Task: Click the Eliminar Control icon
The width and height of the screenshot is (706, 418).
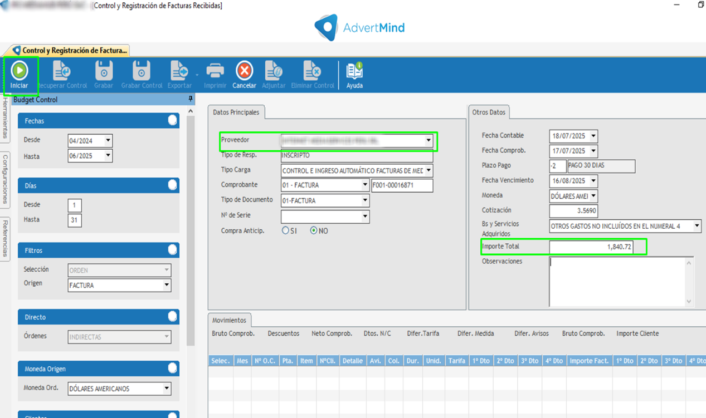Action: pos(312,71)
